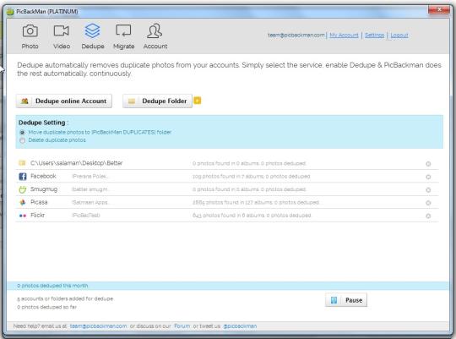
Task: Click team@picbackman.com account email in header
Action: click(296, 35)
